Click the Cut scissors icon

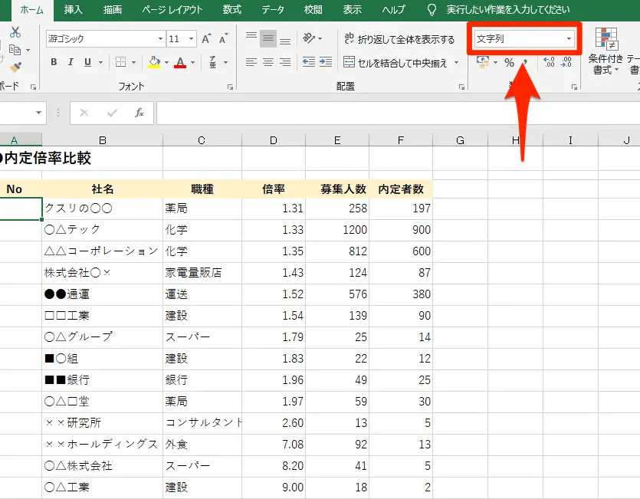15,32
